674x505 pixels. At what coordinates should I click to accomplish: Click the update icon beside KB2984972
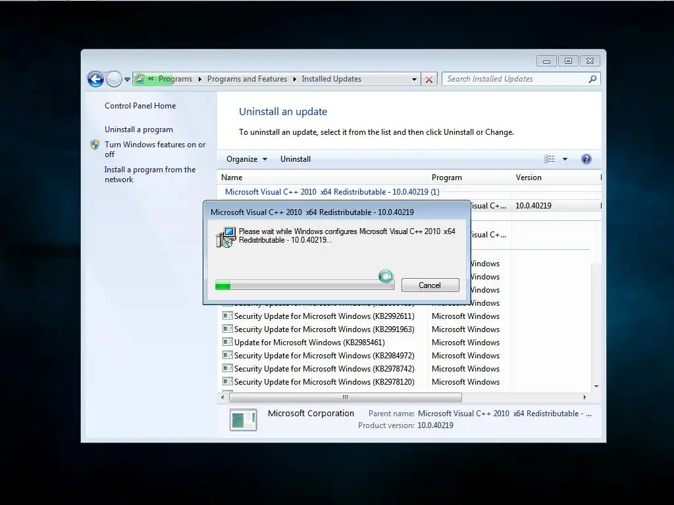click(x=227, y=355)
